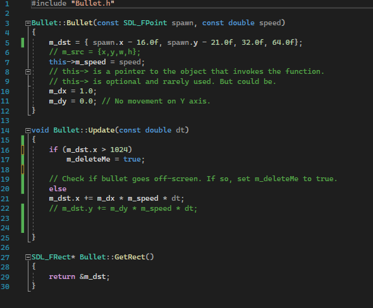373x308 pixels.
Task: Click comment about this-> pointer invoking function
Action: click(x=186, y=71)
